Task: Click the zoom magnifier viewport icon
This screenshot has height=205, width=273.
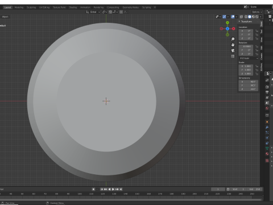Action: coord(233,39)
